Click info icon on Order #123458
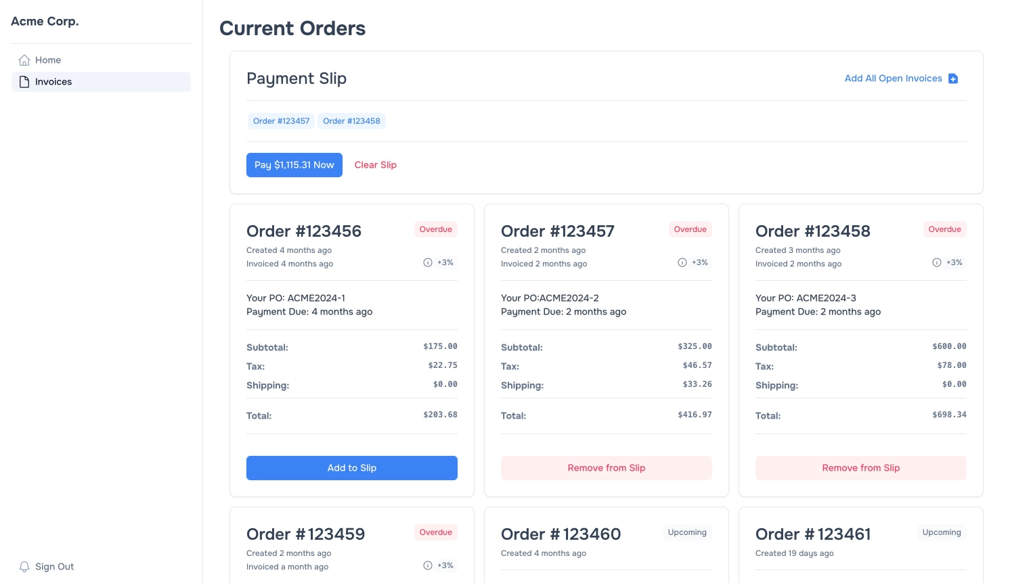1010x583 pixels. pyautogui.click(x=937, y=262)
